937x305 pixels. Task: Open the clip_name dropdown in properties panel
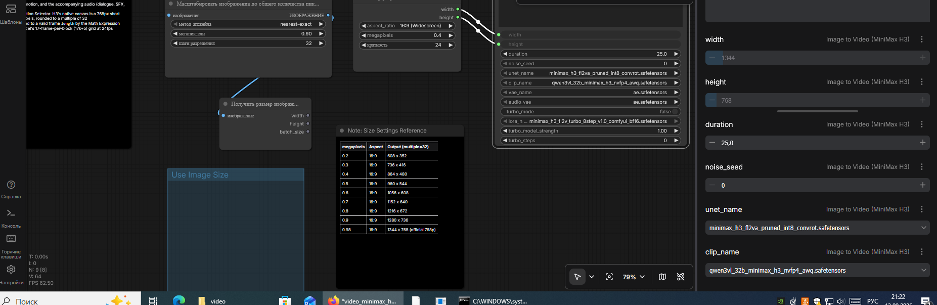[x=817, y=270]
